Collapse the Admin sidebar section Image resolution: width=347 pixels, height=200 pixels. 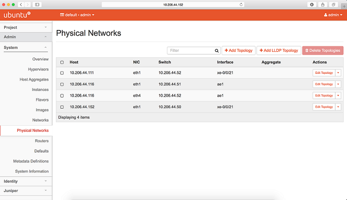coord(26,37)
